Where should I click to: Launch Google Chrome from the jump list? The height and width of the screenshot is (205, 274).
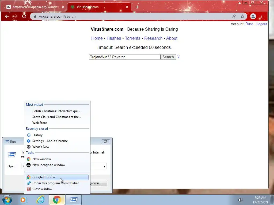pos(57,177)
